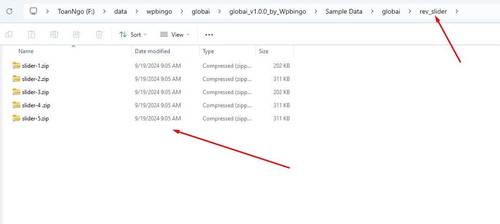The image size is (500, 224).
Task: Click the Paste icon in toolbar
Action: click(x=31, y=34)
